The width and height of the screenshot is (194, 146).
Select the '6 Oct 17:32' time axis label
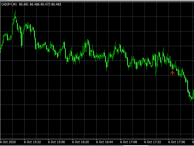click(152, 142)
